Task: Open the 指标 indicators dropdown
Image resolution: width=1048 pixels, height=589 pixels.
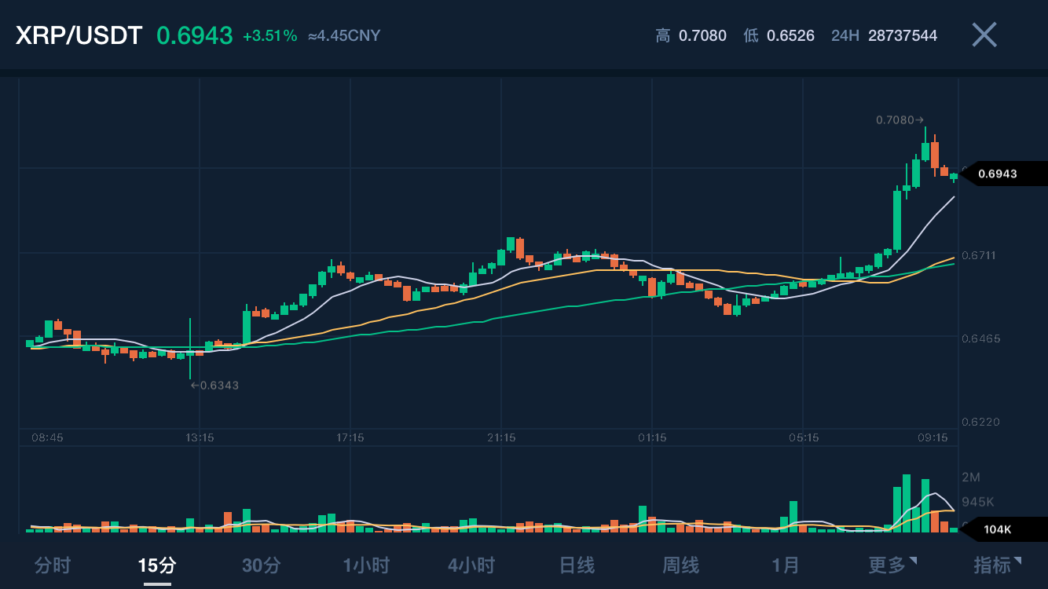Action: pyautogui.click(x=998, y=565)
